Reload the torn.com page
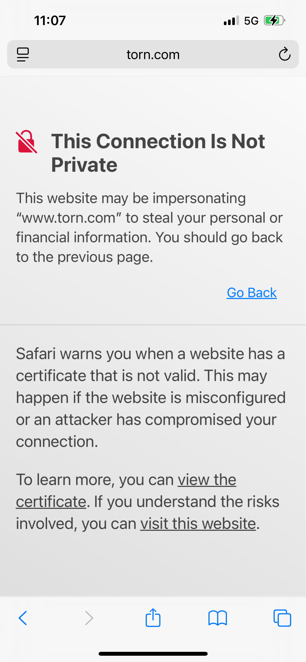306x662 pixels. [x=285, y=54]
